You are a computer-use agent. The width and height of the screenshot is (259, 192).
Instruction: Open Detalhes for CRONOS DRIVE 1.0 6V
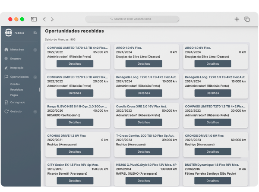213,151
